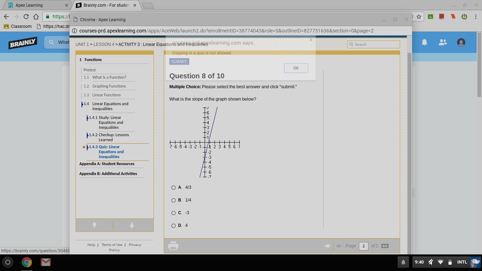Viewport: 482px width, 271px height.
Task: Open the Terms of Use link
Action: click(112, 245)
